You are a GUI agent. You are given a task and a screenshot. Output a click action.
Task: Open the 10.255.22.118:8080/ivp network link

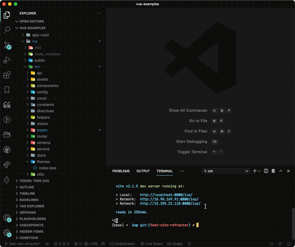pos(170,204)
